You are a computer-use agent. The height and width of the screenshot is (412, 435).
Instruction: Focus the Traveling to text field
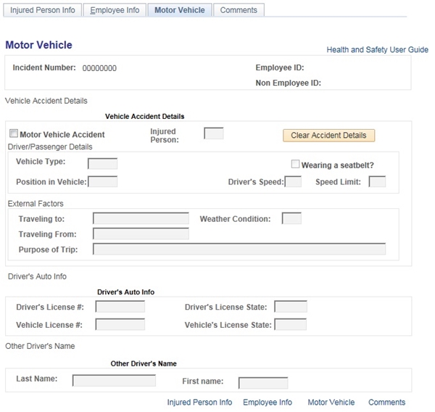tap(141, 218)
